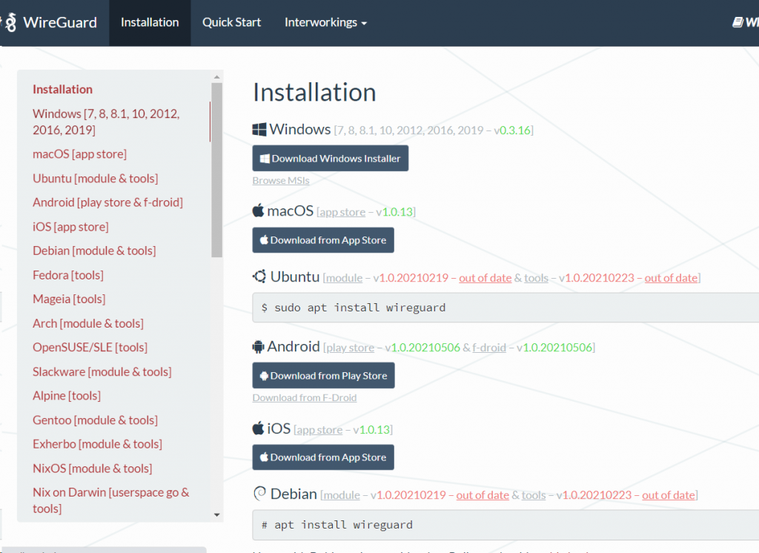759x553 pixels.
Task: Select Alpine [tools] sidebar entry
Action: click(x=67, y=396)
